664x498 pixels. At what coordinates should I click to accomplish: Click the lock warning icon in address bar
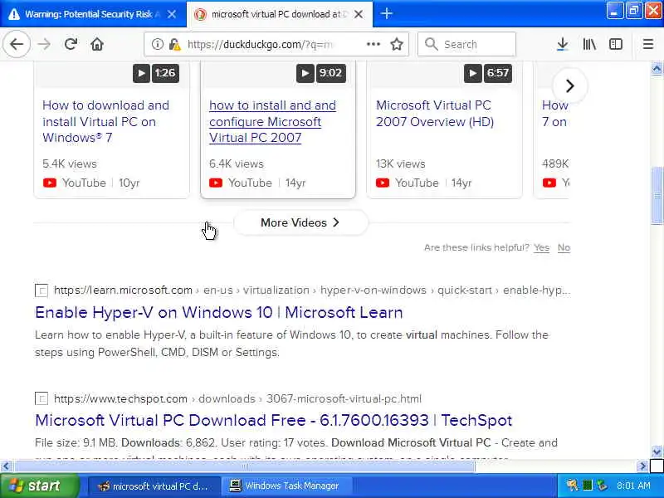pyautogui.click(x=174, y=44)
